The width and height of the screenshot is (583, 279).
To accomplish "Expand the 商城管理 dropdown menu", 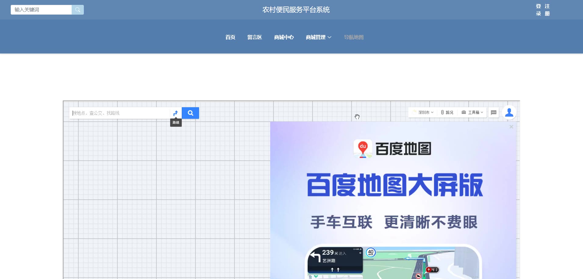I will tap(319, 37).
